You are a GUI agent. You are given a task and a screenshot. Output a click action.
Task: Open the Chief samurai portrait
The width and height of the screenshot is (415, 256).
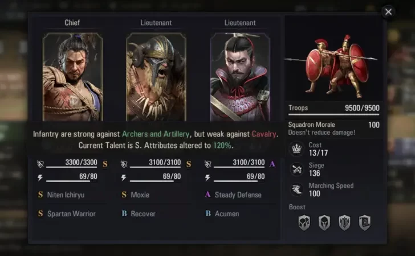point(72,77)
